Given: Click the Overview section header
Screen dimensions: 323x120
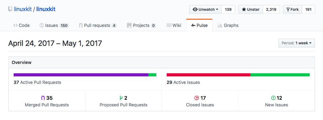Looking at the screenshot, I should [x=162, y=62].
